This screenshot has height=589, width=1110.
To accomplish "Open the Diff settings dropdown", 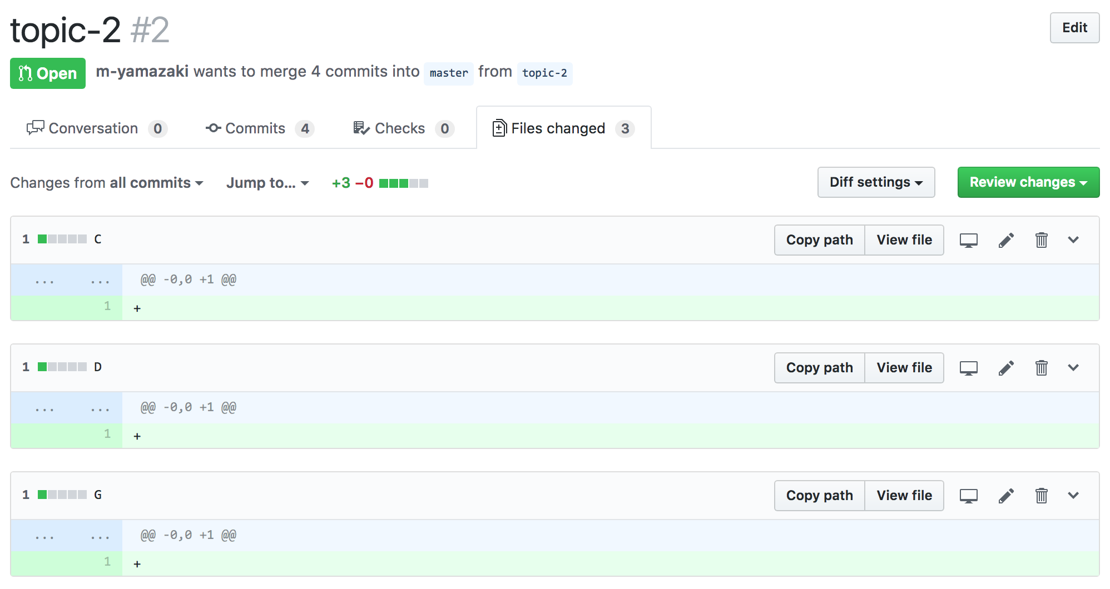I will (876, 182).
